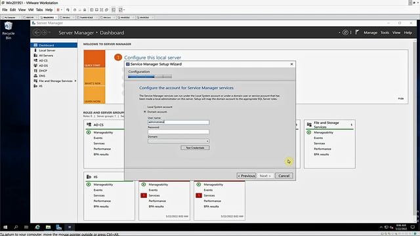Open the VMware Tabs menu
This screenshot has width=420, height=236.
[39, 10]
